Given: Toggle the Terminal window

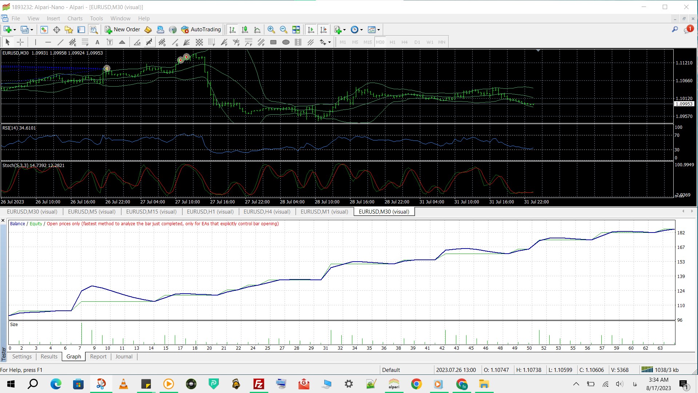Looking at the screenshot, I should (81, 29).
